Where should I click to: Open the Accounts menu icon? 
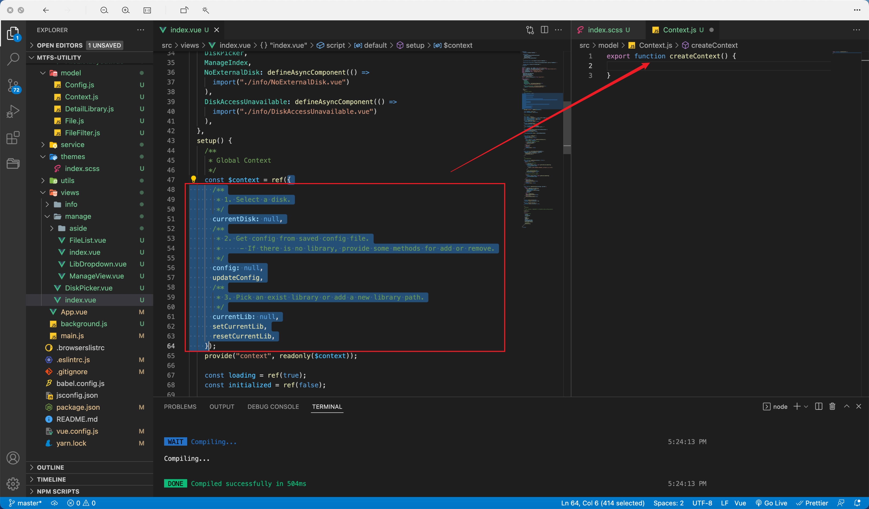(13, 458)
